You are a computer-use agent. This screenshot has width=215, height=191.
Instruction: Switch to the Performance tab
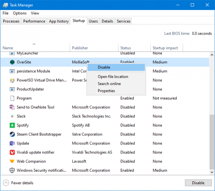[x=34, y=21]
